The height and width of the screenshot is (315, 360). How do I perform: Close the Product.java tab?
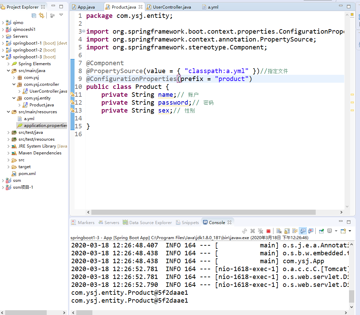point(140,7)
